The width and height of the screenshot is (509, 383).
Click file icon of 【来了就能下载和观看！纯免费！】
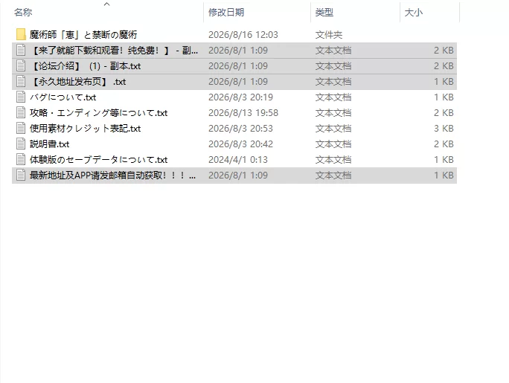[21, 51]
